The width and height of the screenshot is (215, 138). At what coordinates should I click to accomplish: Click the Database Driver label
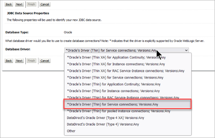[18, 49]
